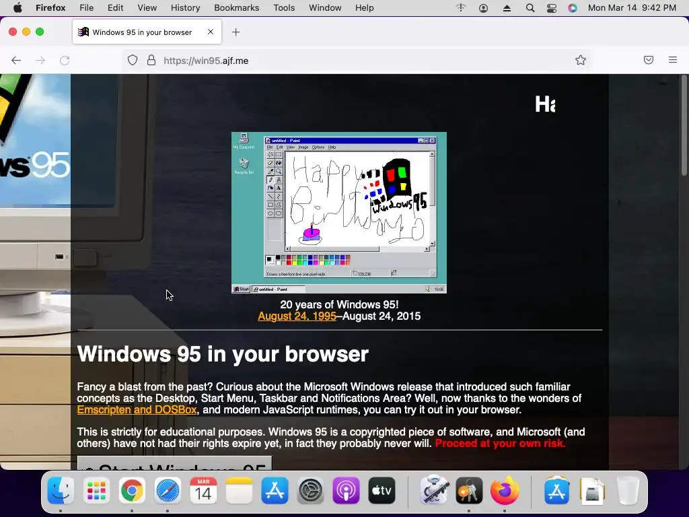Open Apple TV from the dock

(x=382, y=490)
